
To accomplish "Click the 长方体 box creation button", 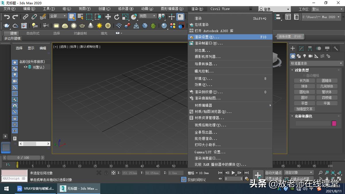I will pos(304,80).
